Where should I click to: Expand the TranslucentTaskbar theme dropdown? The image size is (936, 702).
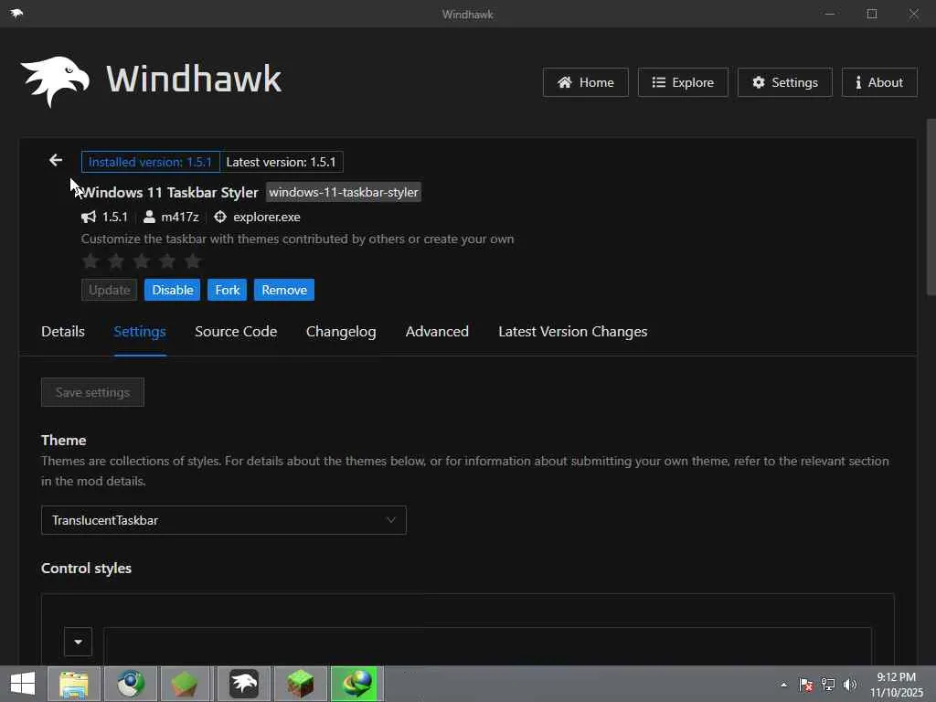[224, 520]
